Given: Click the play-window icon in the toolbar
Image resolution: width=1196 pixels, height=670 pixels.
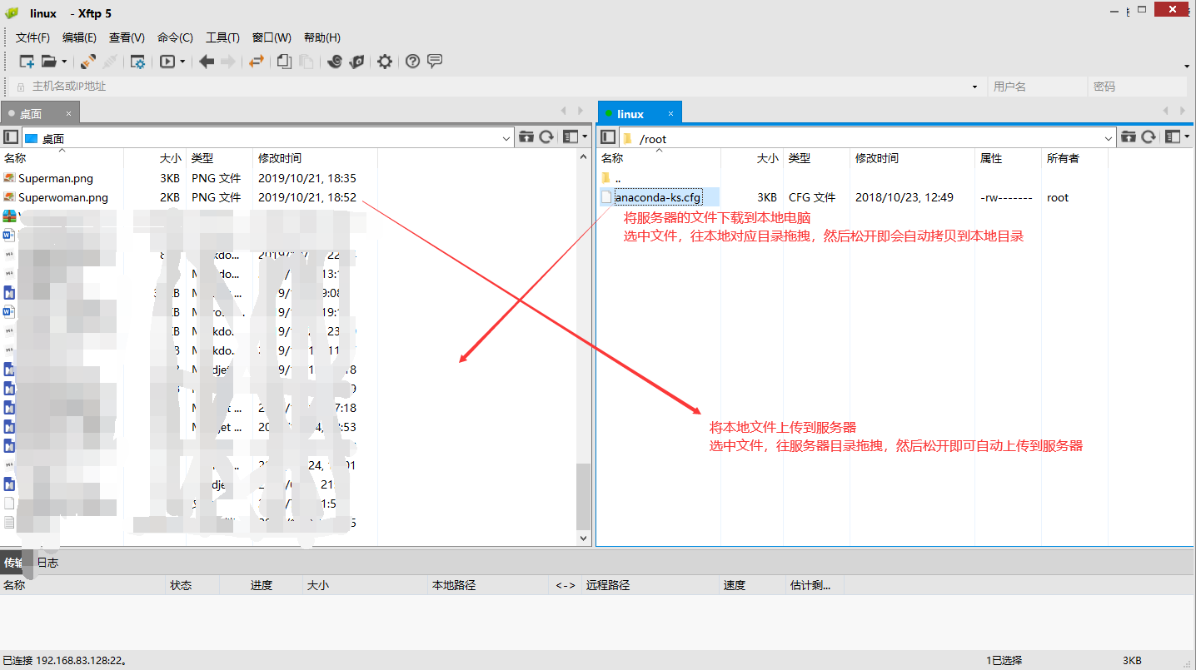Looking at the screenshot, I should pyautogui.click(x=167, y=62).
